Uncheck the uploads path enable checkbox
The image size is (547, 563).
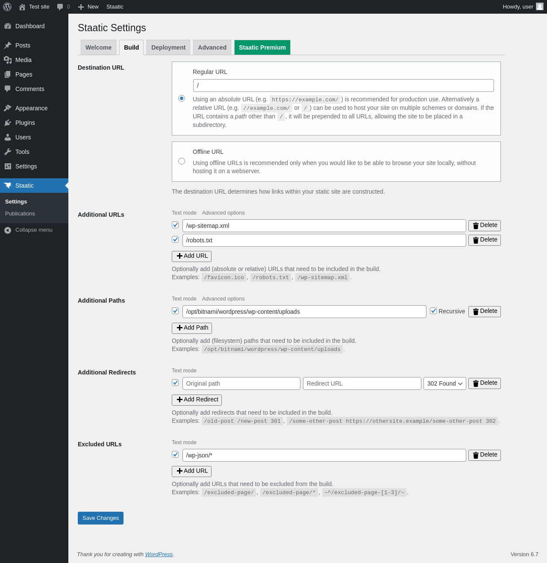coord(175,311)
